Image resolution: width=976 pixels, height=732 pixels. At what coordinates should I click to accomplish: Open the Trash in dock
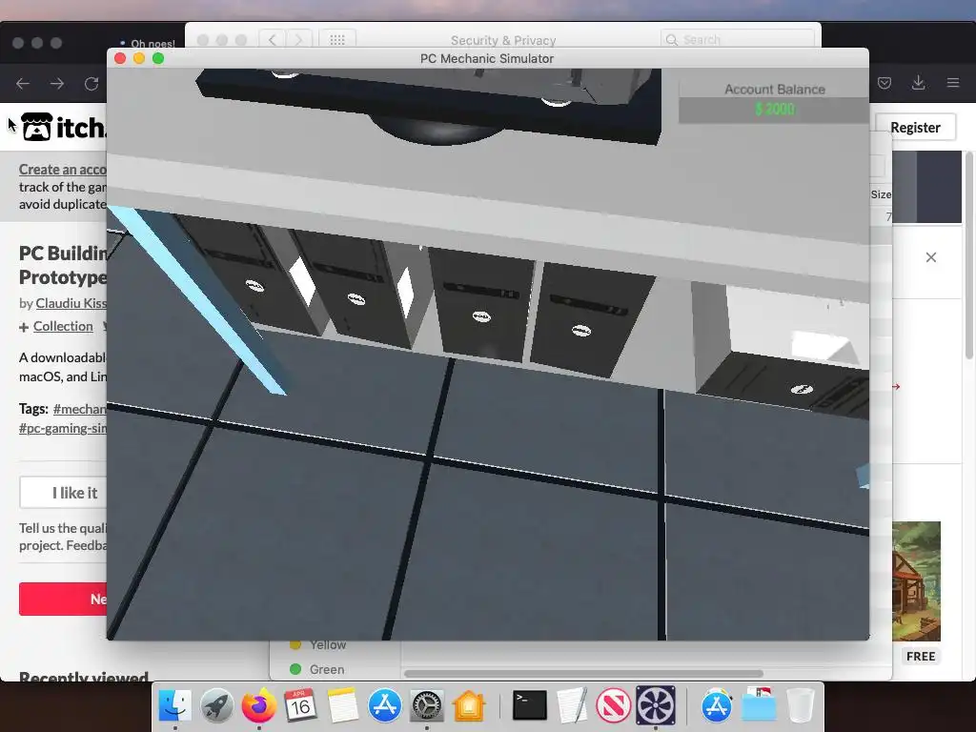pyautogui.click(x=801, y=705)
